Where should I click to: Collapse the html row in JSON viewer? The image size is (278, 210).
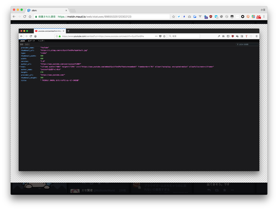point(20,67)
